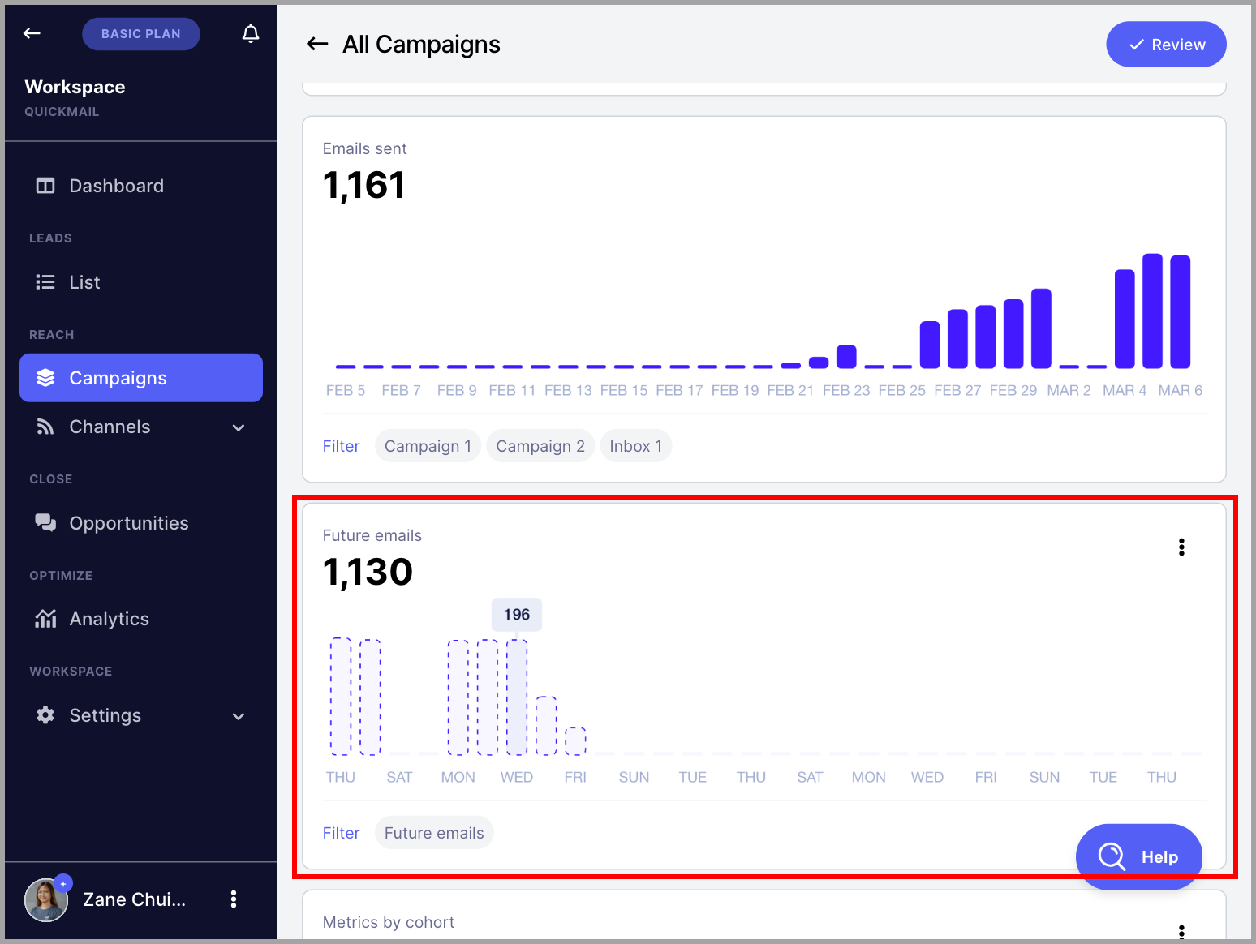The image size is (1256, 944).
Task: Click the BASIC PLAN badge
Action: click(x=141, y=34)
